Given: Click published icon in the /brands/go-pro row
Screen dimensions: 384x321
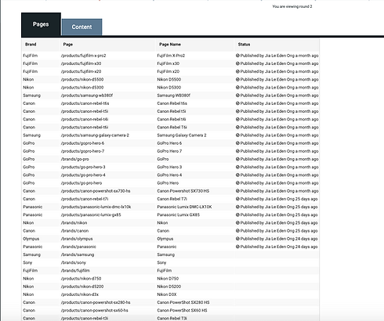Looking at the screenshot, I should 237,159.
